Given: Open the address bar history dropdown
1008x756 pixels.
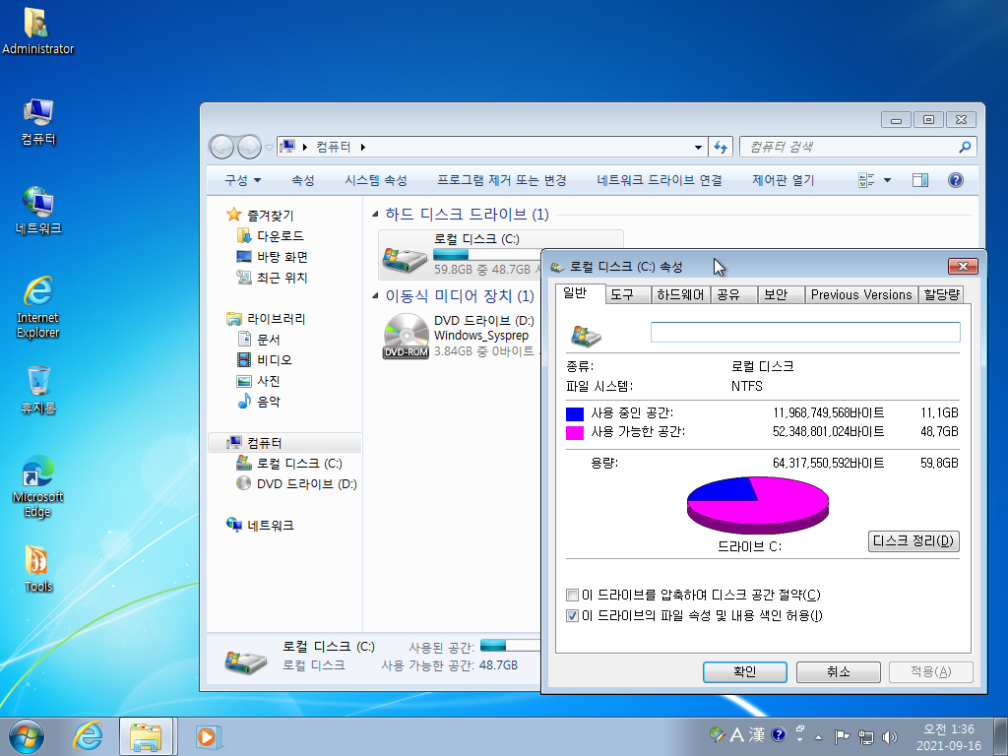Looking at the screenshot, I should pos(698,148).
